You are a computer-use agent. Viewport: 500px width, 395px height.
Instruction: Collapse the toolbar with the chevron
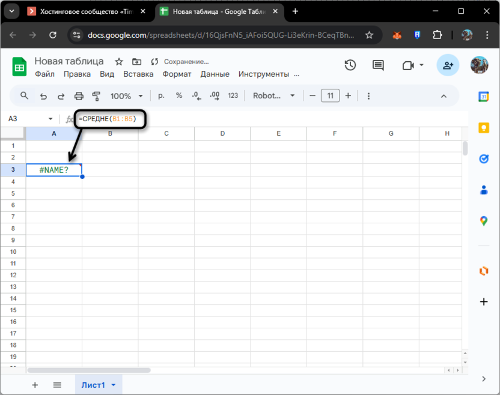[x=444, y=95]
